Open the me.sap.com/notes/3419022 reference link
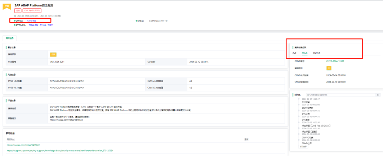 (23, 145)
